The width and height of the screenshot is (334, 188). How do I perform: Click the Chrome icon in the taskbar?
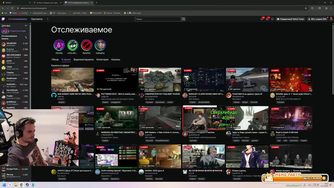21,185
